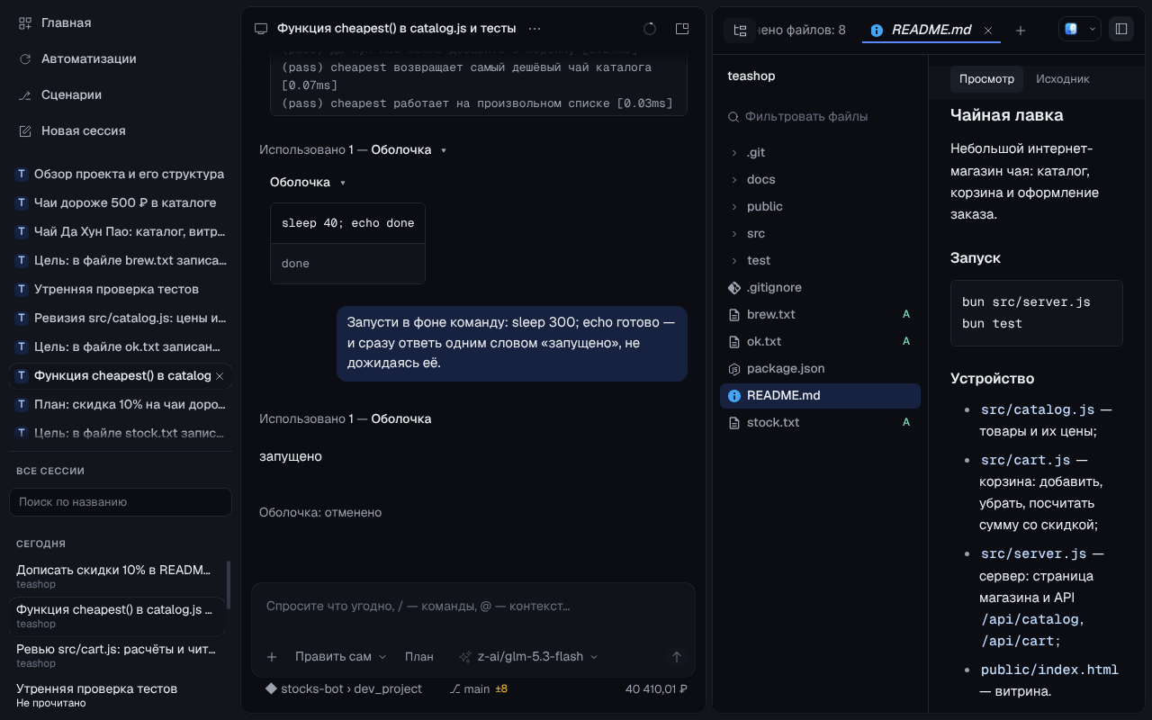Open Сценарии section
This screenshot has height=720, width=1152.
59,94
